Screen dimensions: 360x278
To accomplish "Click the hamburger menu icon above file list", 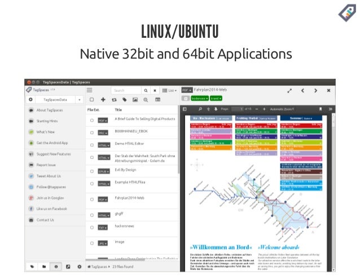I will (89, 90).
